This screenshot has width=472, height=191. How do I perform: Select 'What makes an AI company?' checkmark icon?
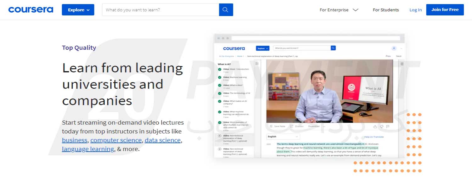tap(219, 102)
